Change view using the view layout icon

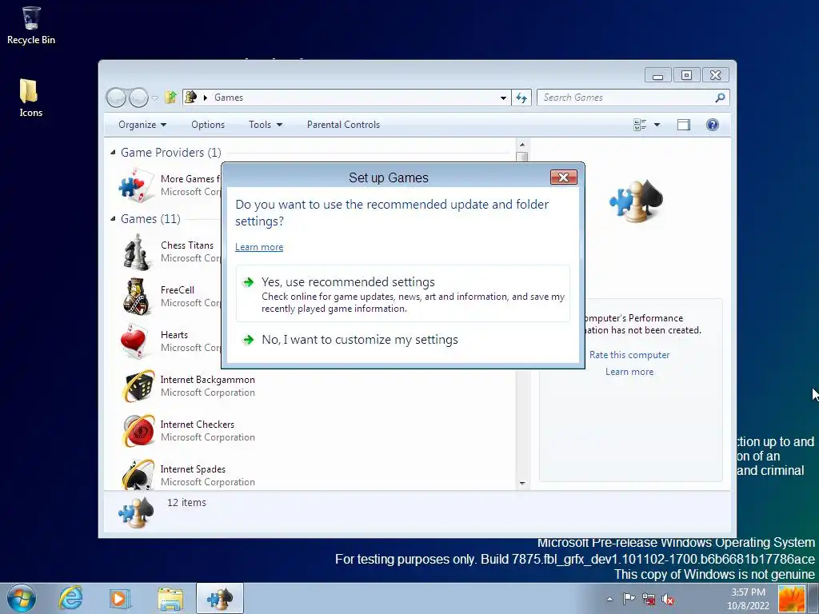click(x=640, y=125)
